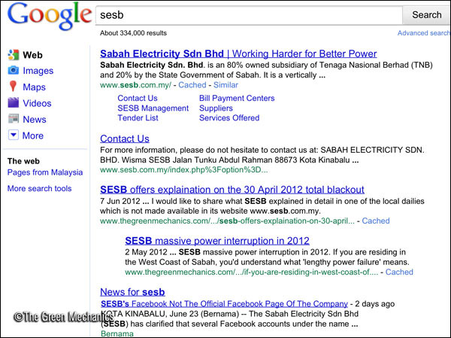The image size is (451, 338).
Task: Open the Suppliers sitelink
Action: point(216,108)
